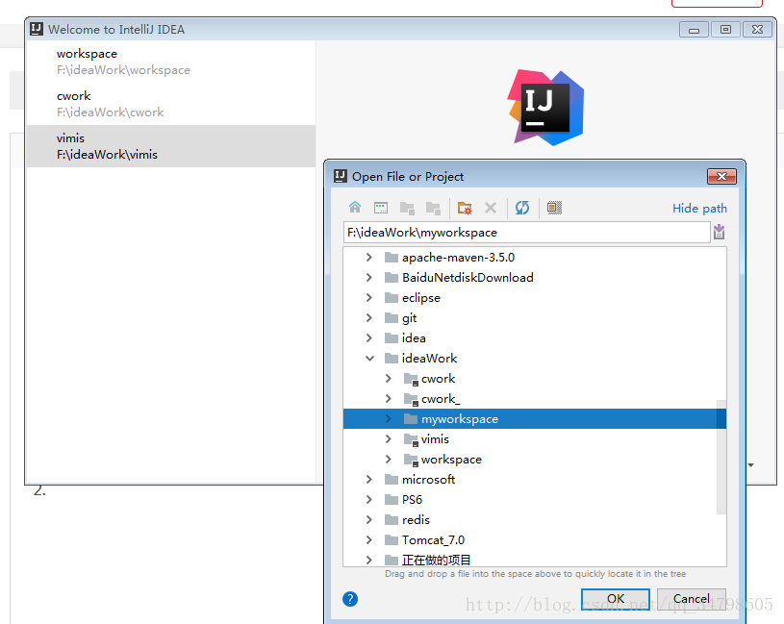Expand PS6 folder
The image size is (784, 624).
[x=369, y=500]
